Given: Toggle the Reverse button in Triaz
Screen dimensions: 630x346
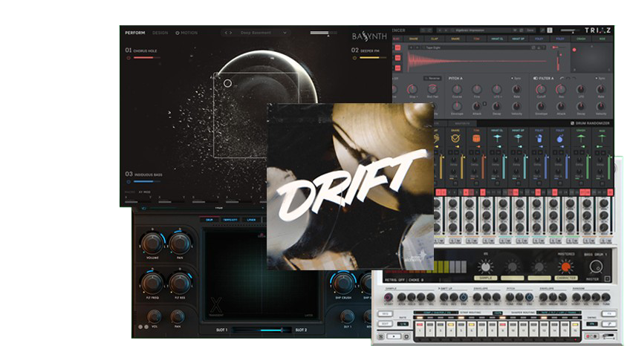Looking at the screenshot, I should pyautogui.click(x=432, y=78).
